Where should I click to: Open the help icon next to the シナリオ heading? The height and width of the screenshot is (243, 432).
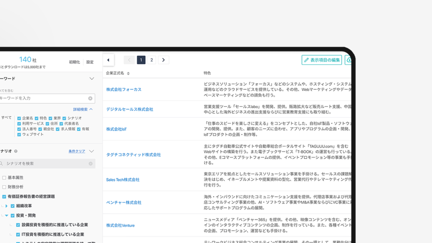pos(16,151)
